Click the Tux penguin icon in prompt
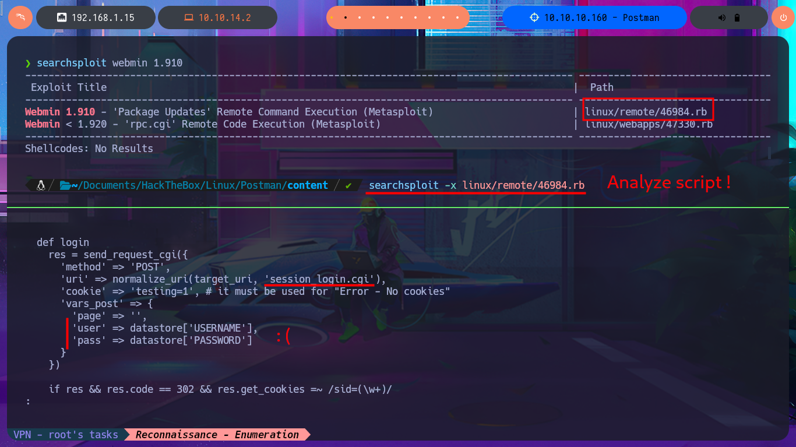 [x=41, y=185]
